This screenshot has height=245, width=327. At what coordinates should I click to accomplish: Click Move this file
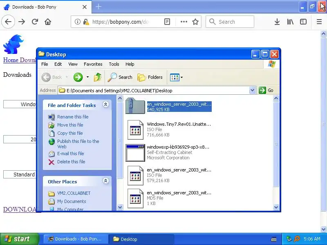tap(70, 125)
